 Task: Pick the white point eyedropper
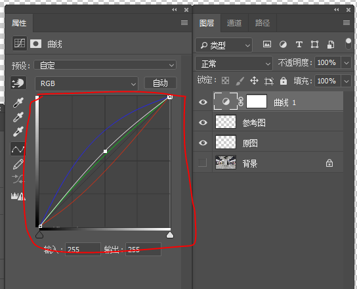pos(18,131)
